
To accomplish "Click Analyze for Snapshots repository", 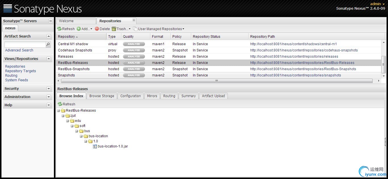I will tap(134, 75).
